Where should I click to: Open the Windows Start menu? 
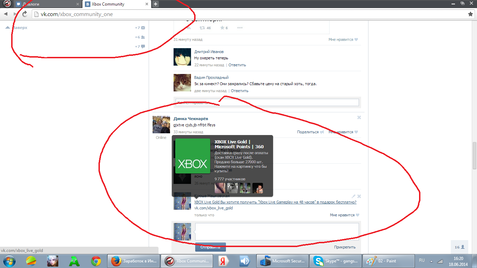[9, 261]
